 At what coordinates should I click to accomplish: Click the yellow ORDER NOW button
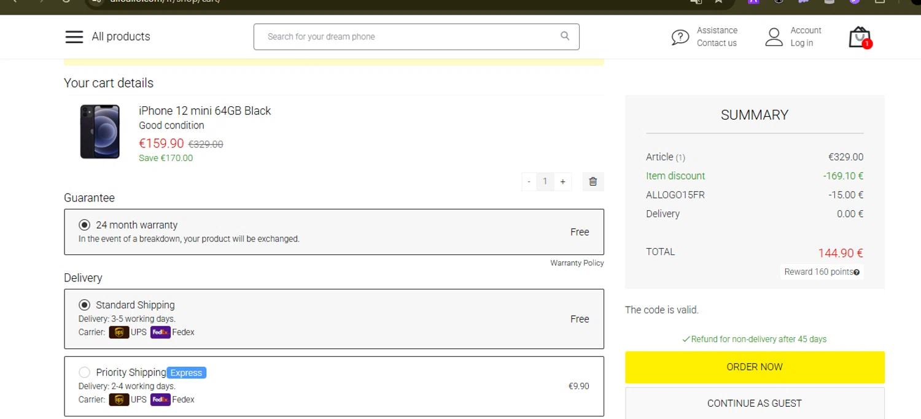click(755, 367)
